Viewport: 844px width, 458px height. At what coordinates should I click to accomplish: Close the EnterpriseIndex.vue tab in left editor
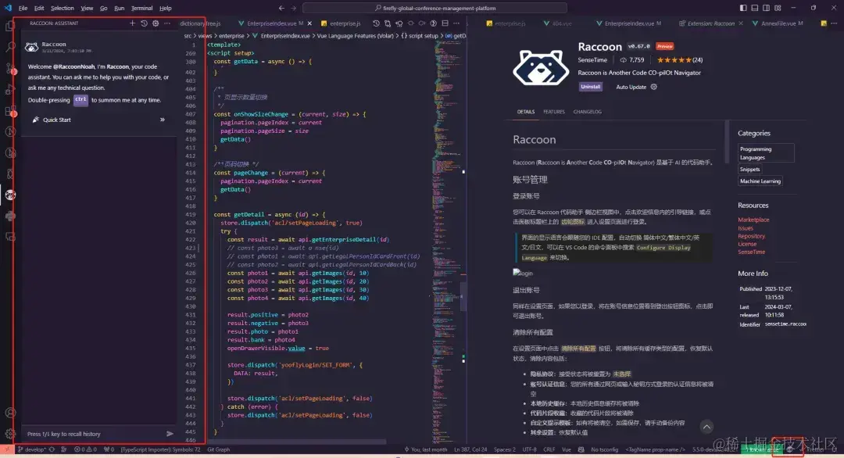(309, 23)
